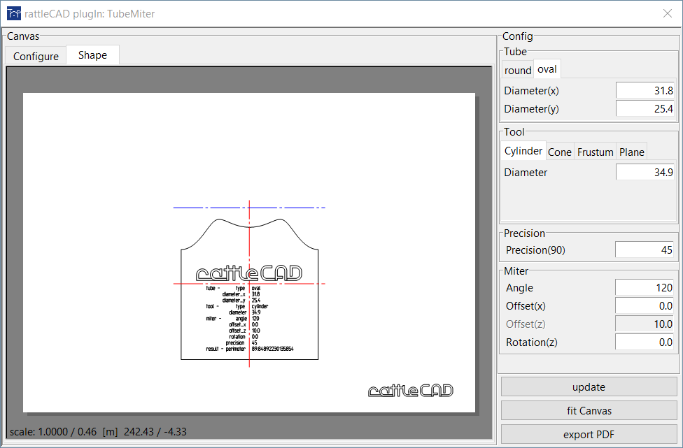Screen dimensions: 683x448
Task: Select the Frustum tool tab
Action: 595,152
